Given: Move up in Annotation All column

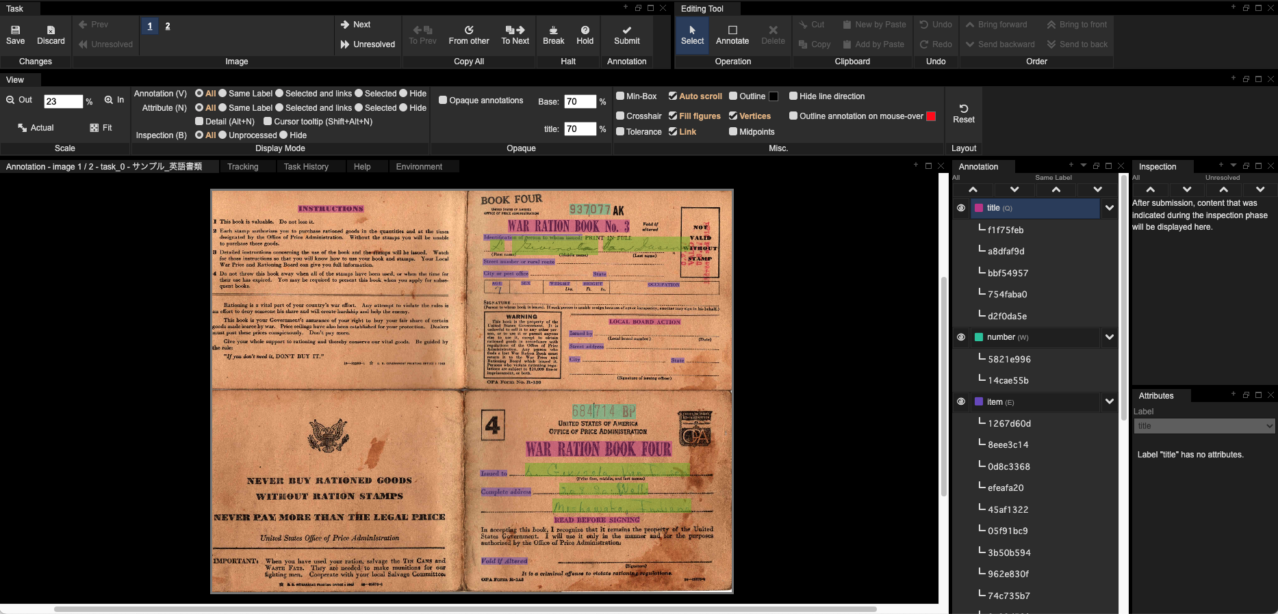Looking at the screenshot, I should click(973, 189).
